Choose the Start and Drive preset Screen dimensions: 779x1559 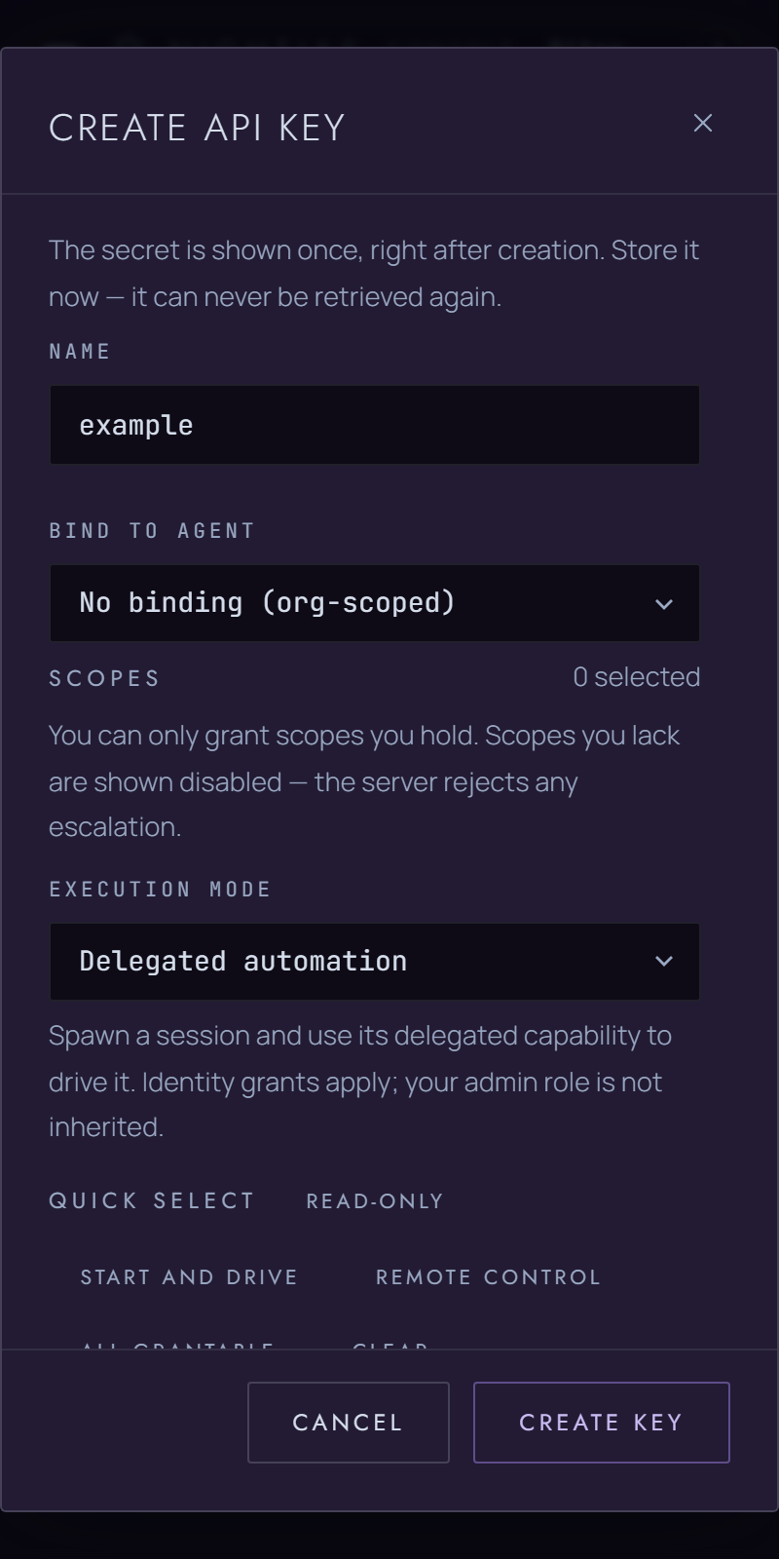pos(189,1277)
